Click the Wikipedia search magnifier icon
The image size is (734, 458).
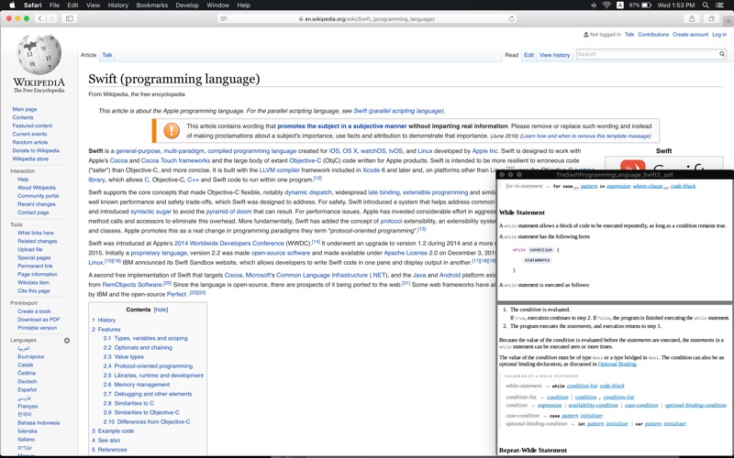[x=722, y=54]
